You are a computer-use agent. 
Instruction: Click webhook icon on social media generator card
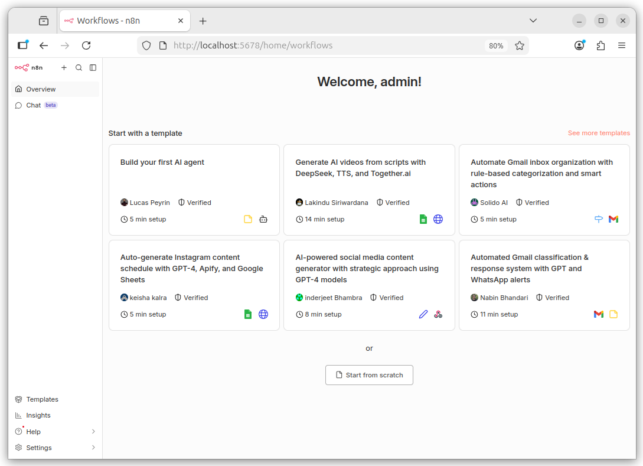[x=438, y=314]
